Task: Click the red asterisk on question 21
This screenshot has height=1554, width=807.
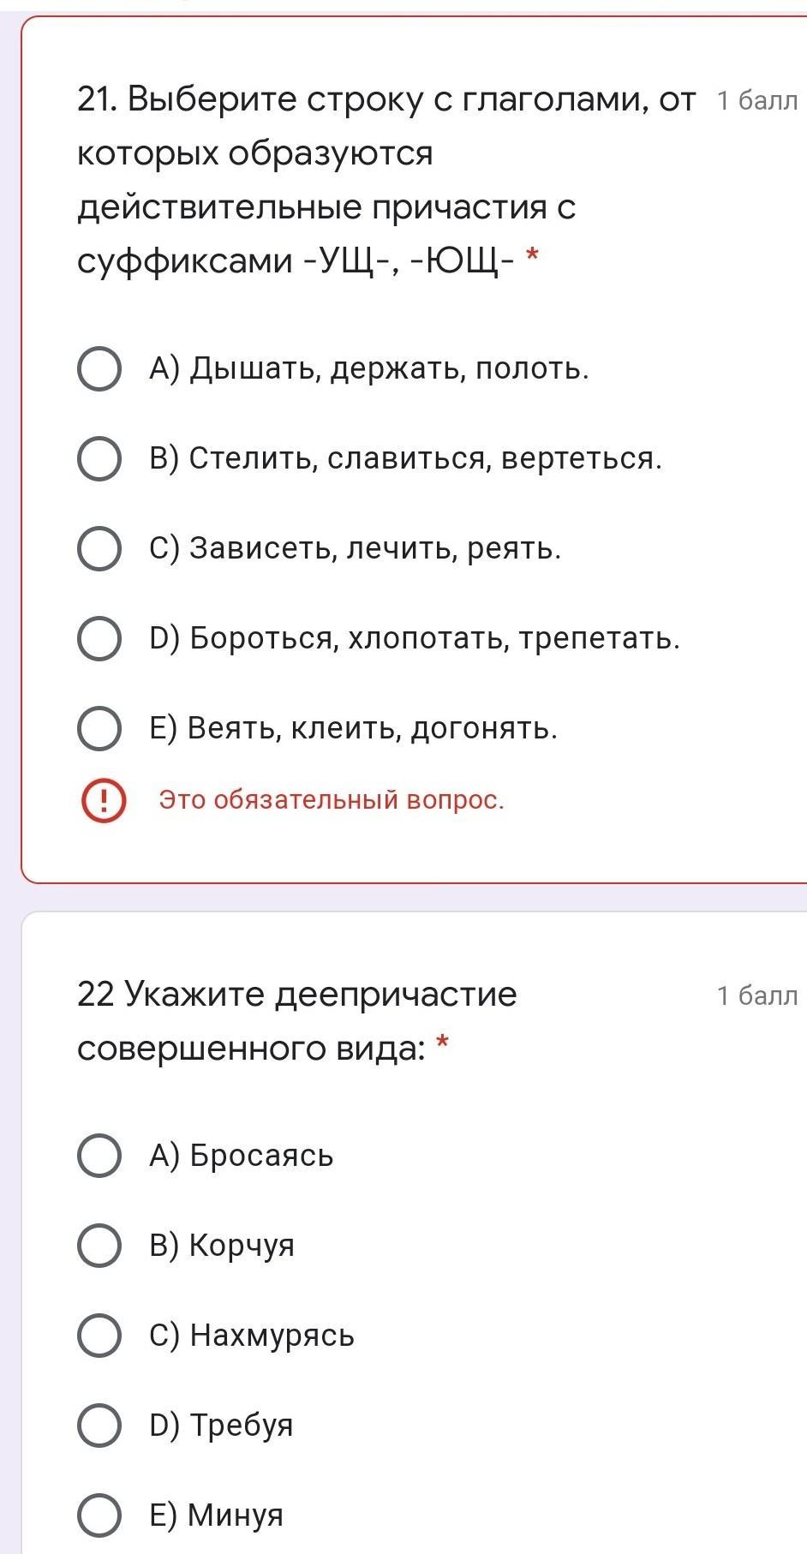Action: pyautogui.click(x=532, y=255)
